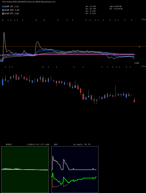The width and height of the screenshot is (146, 193).
Task: Click the white DOW MT legend swatch
Action: [x=3, y=10]
